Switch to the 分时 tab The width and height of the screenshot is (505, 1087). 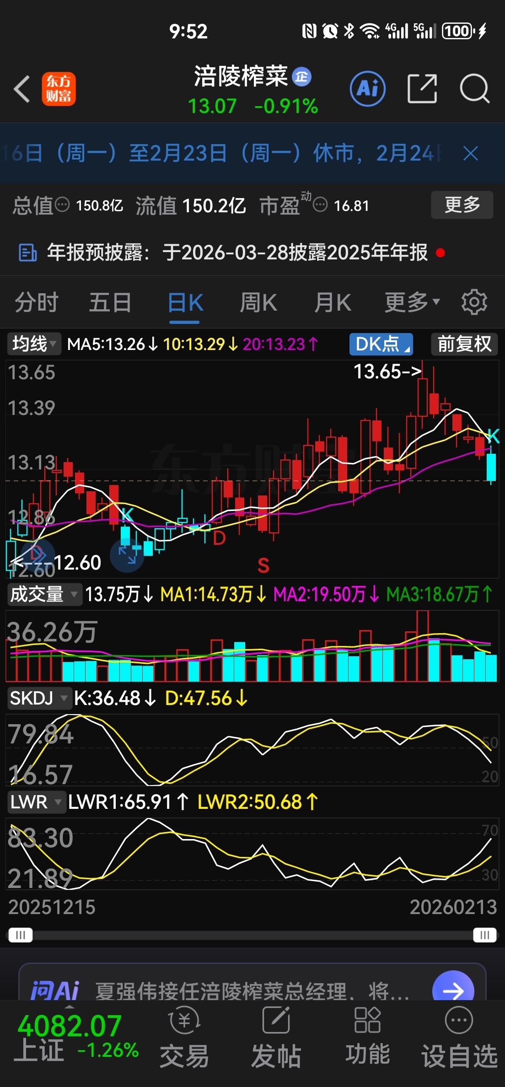37,303
